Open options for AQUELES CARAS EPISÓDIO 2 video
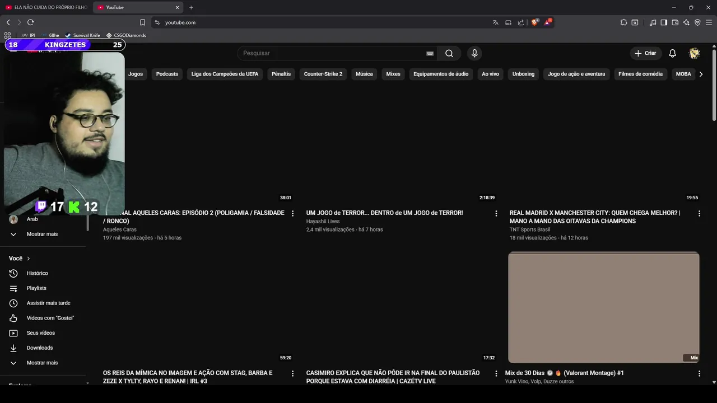Viewport: 717px width, 403px height. coord(292,213)
